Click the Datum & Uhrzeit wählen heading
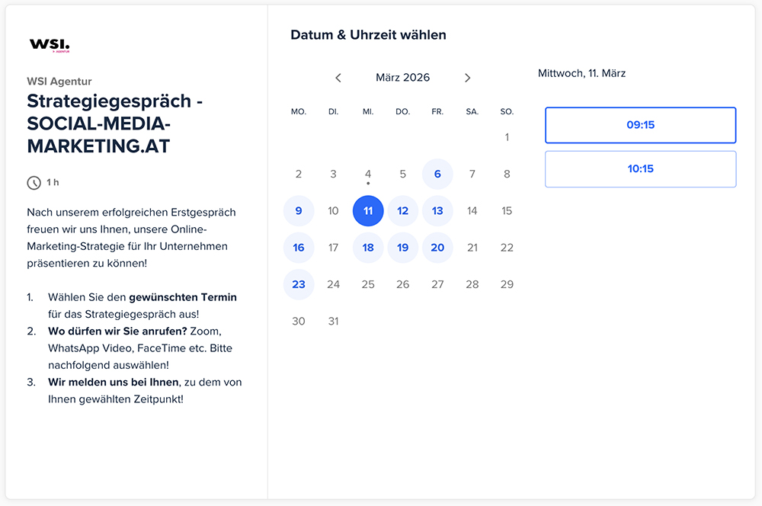The image size is (762, 506). [368, 35]
